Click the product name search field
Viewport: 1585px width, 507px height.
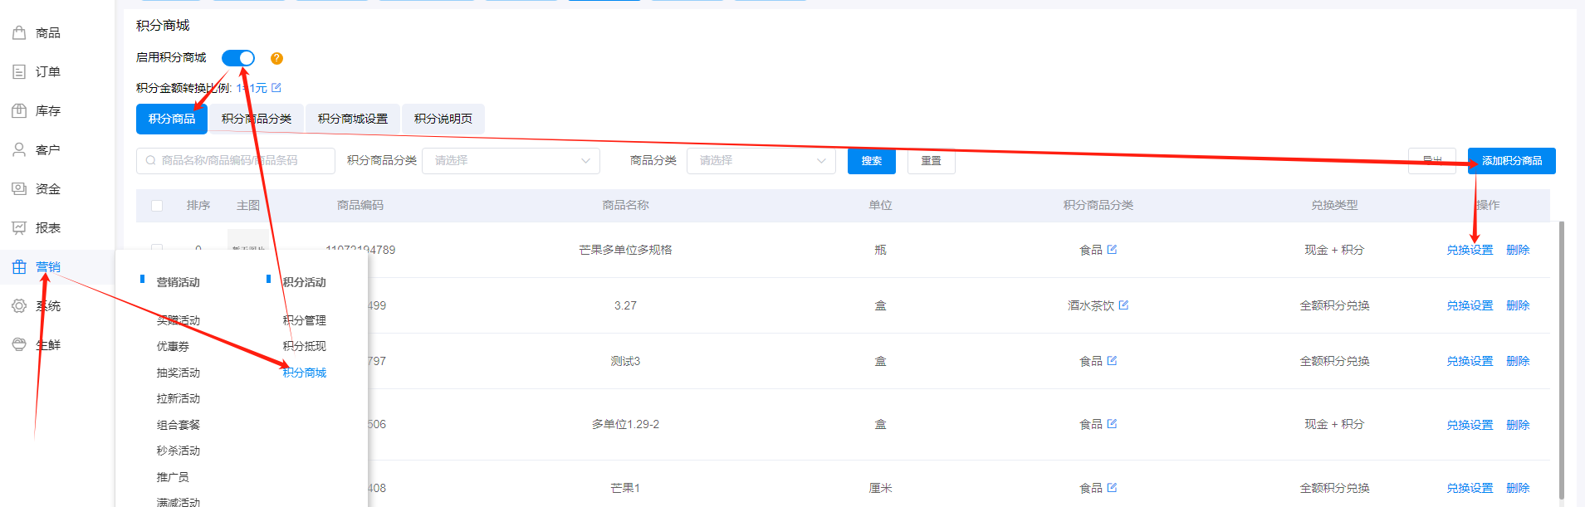236,161
